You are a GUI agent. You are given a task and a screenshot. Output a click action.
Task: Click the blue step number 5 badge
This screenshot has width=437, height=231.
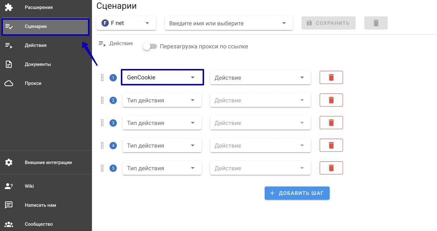tap(113, 168)
